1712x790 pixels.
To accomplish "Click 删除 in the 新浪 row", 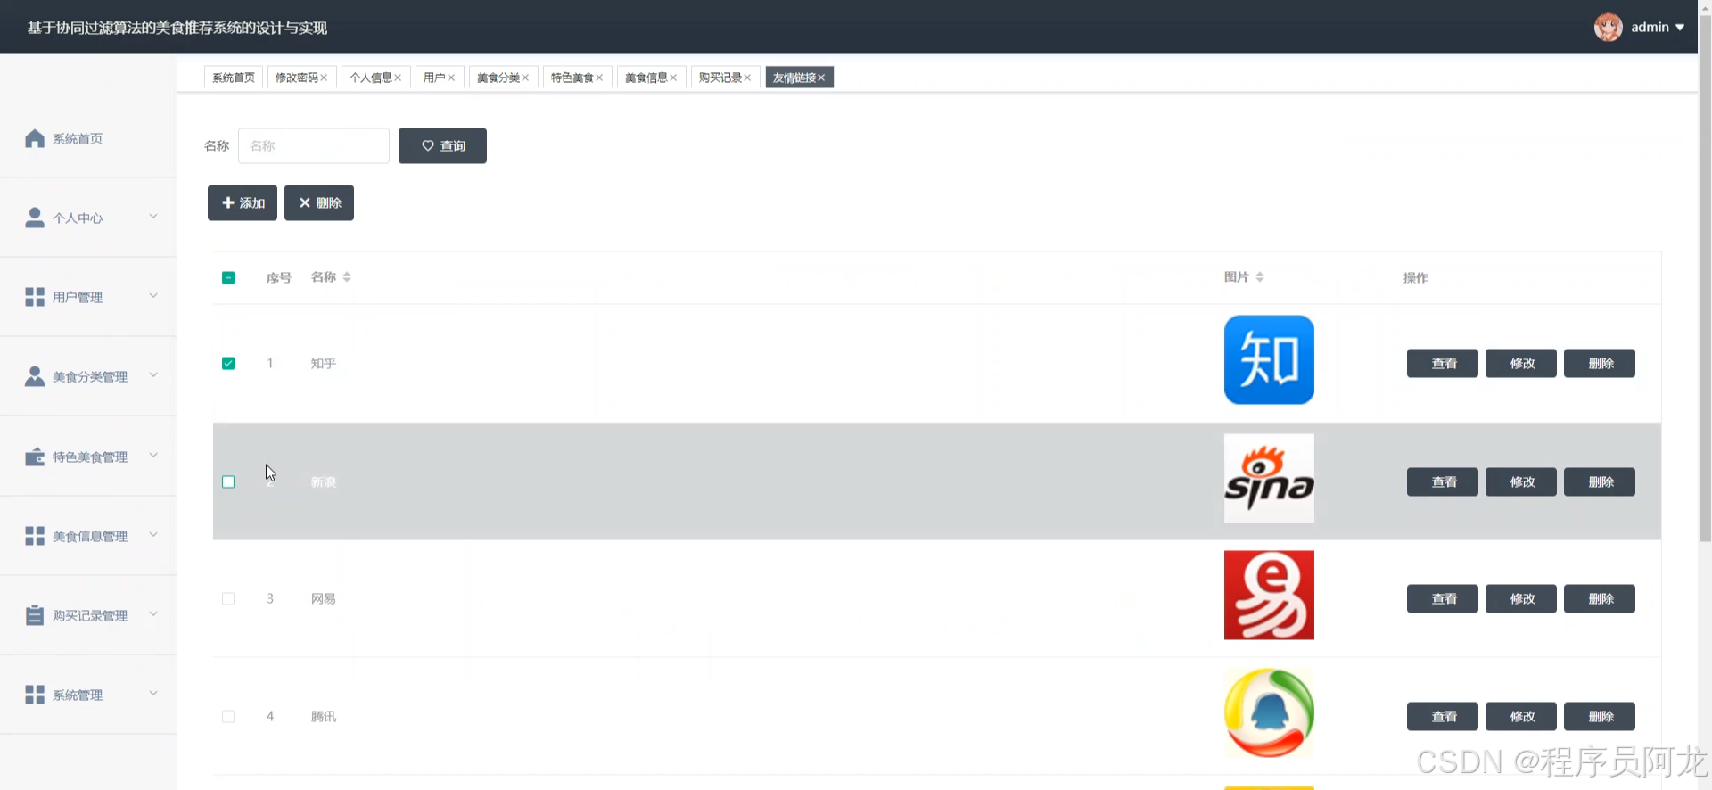I will [x=1600, y=481].
